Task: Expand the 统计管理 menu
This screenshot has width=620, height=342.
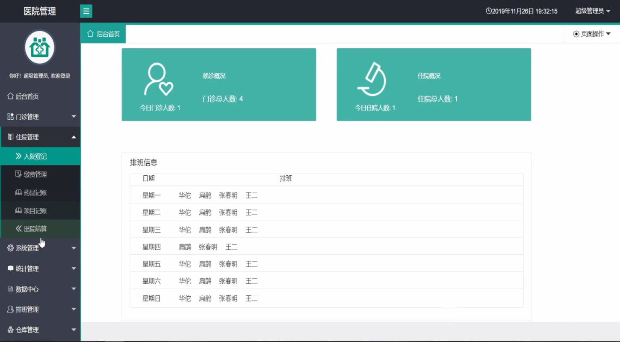Action: pos(40,268)
